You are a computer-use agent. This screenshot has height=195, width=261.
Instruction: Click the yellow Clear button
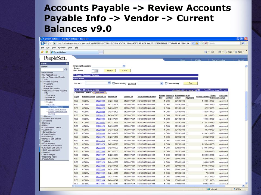(125, 71)
